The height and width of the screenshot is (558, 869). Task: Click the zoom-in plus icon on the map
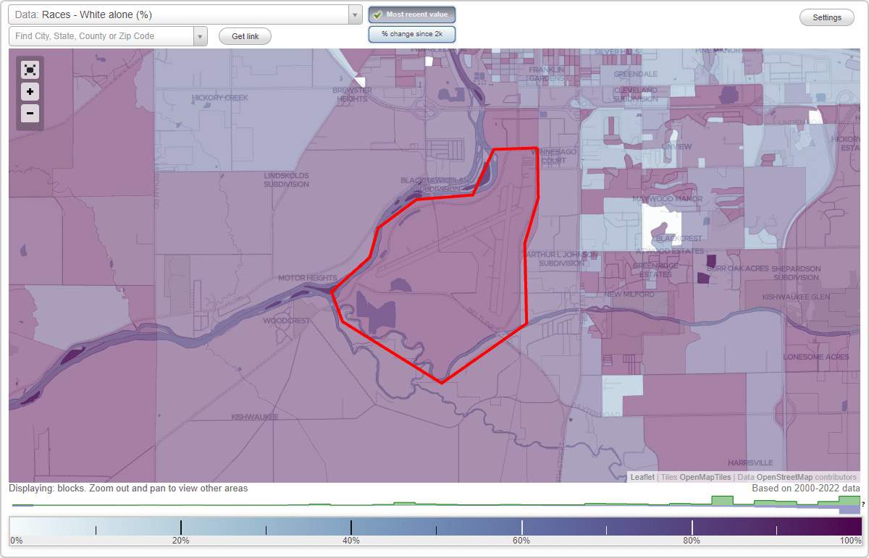(x=30, y=92)
